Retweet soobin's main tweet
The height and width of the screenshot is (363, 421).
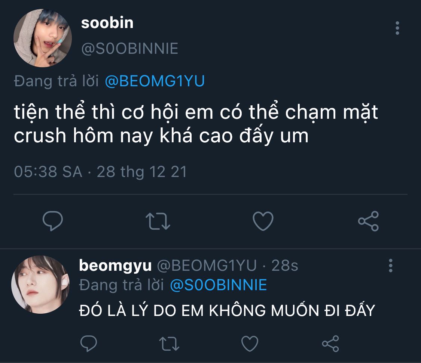click(x=158, y=221)
